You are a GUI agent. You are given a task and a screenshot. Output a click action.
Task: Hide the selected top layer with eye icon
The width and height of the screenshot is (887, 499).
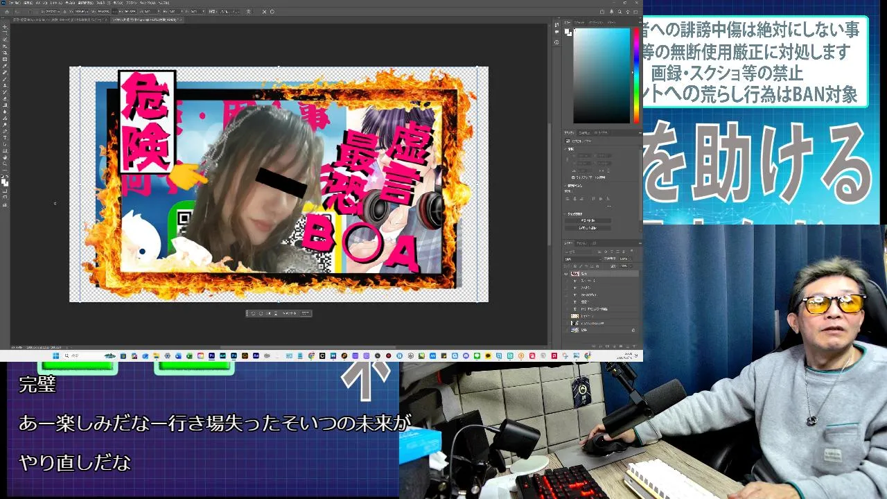[x=566, y=274]
